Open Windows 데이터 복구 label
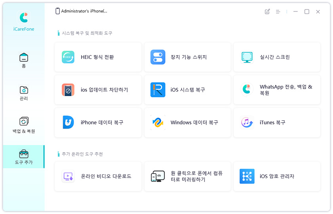This screenshot has height=214, width=333. click(x=194, y=122)
